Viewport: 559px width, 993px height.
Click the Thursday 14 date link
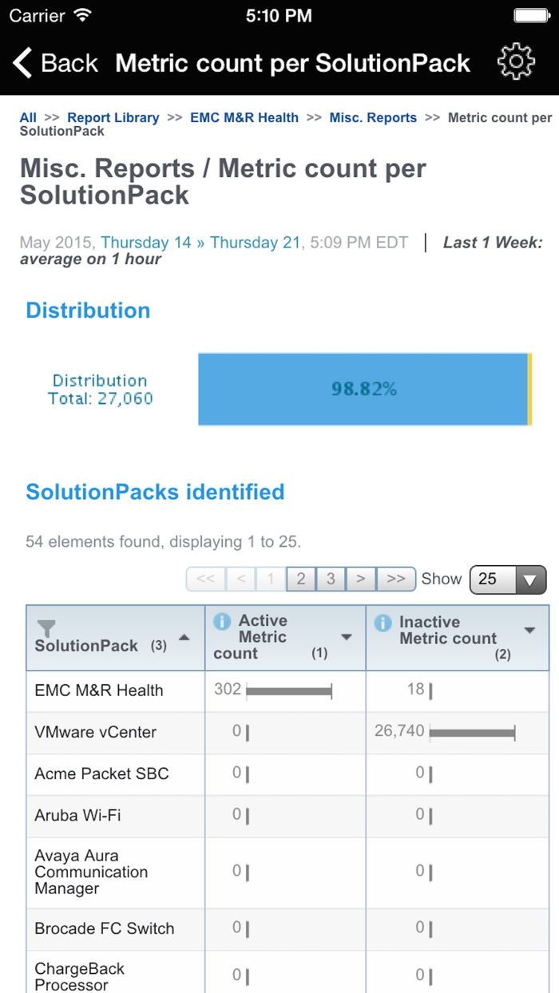pyautogui.click(x=143, y=242)
